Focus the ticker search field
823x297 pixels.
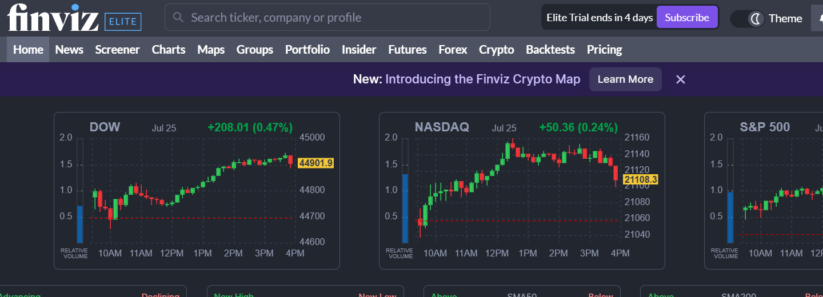[x=327, y=17]
